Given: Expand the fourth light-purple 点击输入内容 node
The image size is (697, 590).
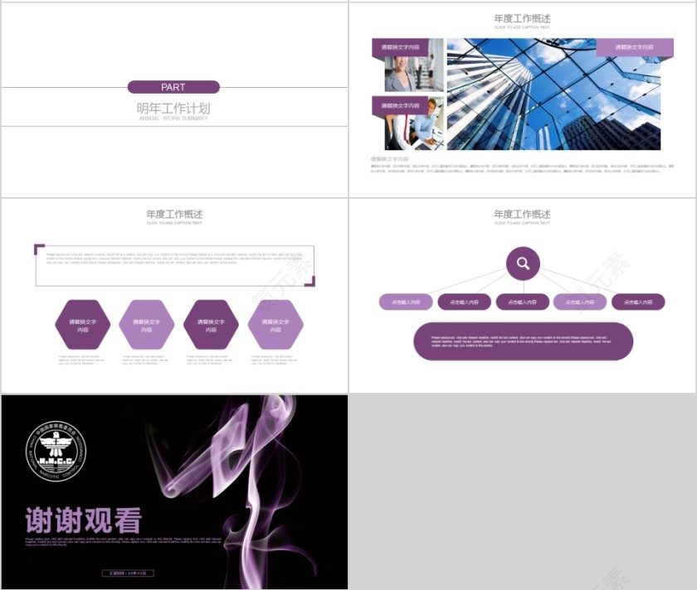Looking at the screenshot, I should (x=581, y=302).
